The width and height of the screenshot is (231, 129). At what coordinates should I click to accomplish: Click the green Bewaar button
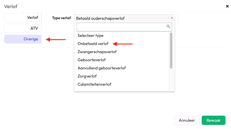click(214, 120)
